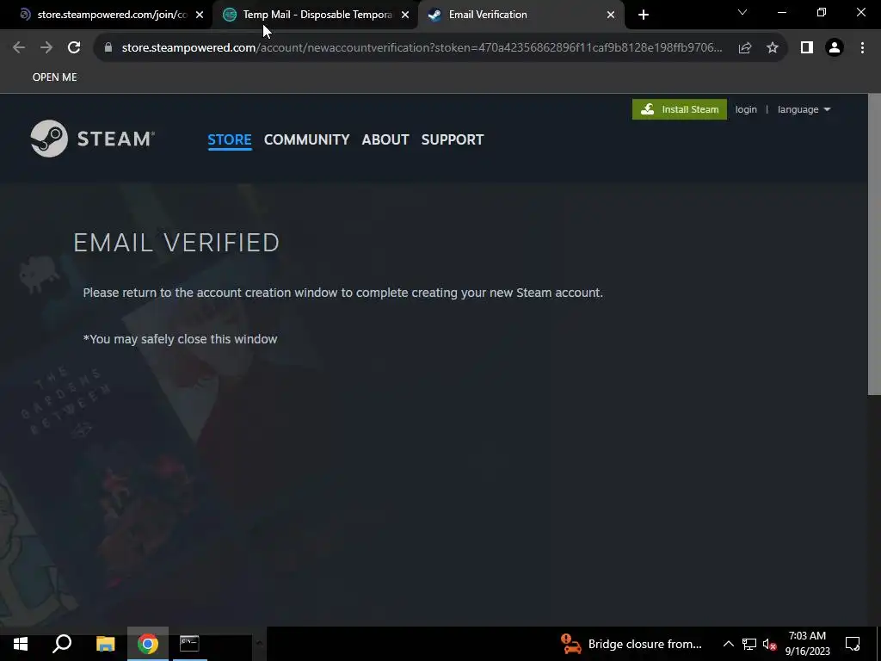Open the Windows notification center
The image size is (881, 661).
853,644
